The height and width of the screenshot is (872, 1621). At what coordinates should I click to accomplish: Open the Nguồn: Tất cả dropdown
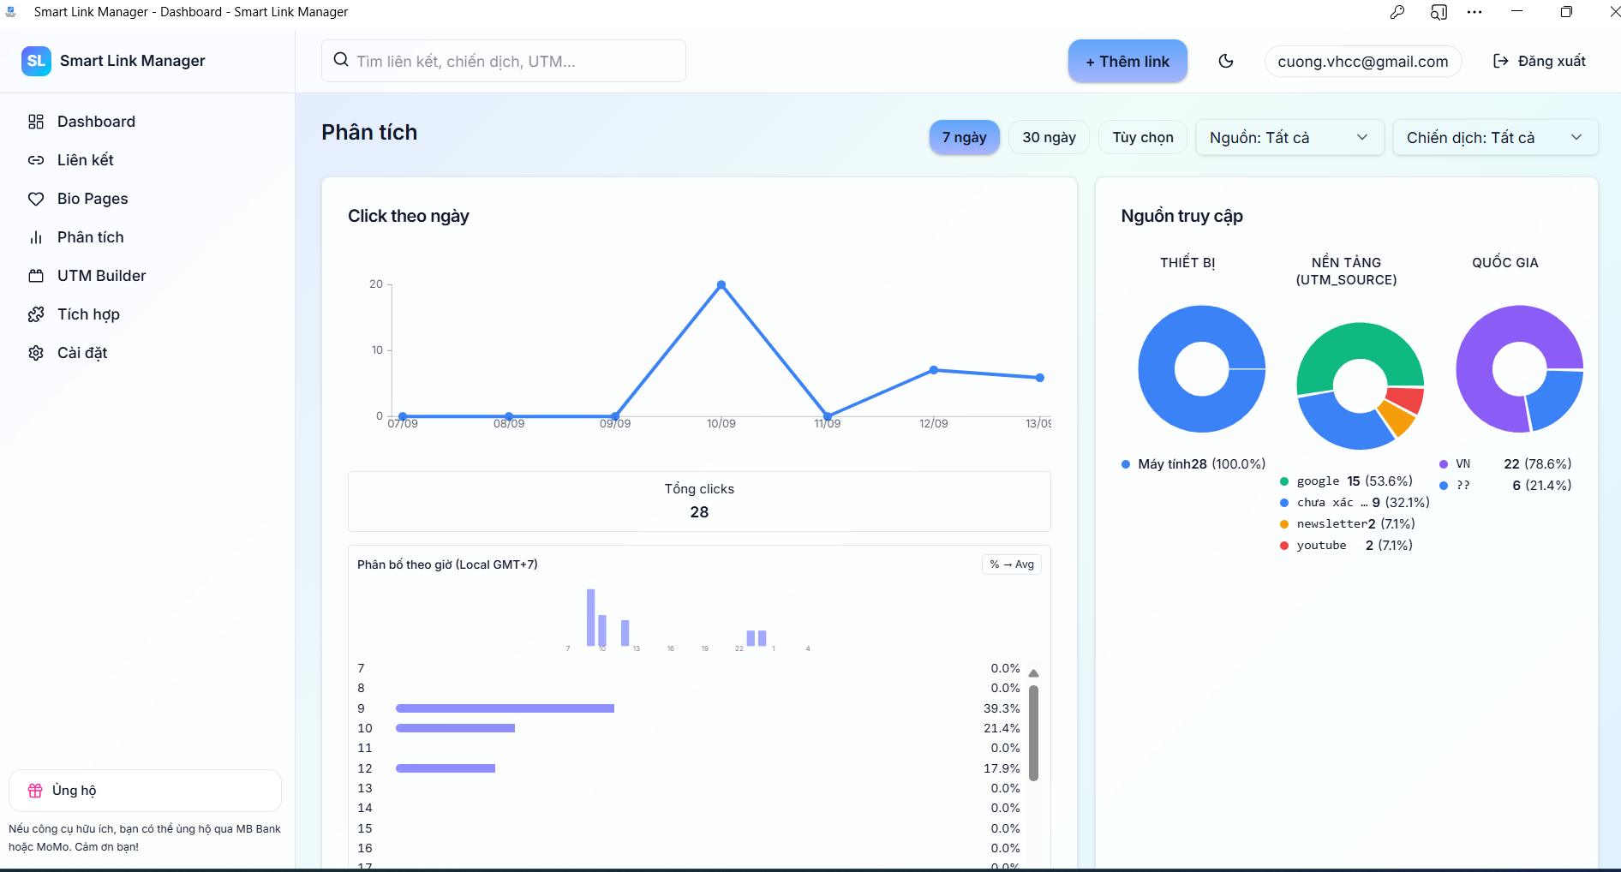1289,137
